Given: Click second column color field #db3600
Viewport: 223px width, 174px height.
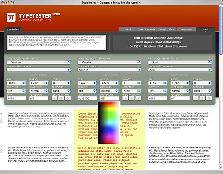Looking at the screenshot, I should [x=87, y=98].
